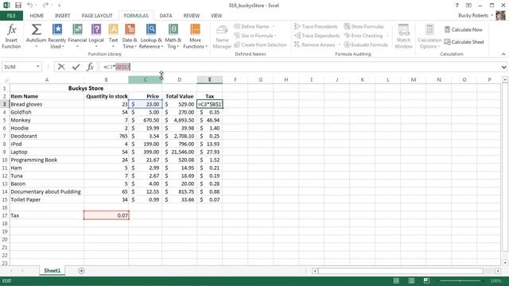Switch to Page Layout view in status bar
Viewport: 509px width, 286px height.
pos(411,280)
